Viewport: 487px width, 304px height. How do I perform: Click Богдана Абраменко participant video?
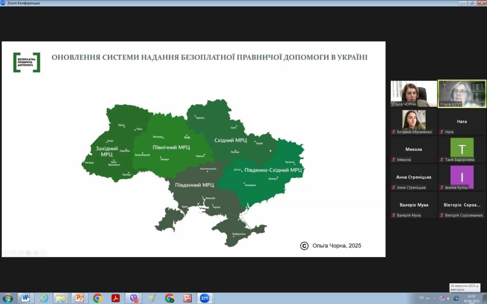[x=413, y=122]
